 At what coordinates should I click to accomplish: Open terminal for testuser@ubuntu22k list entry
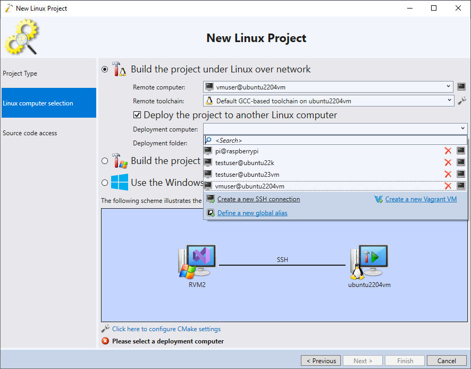point(461,162)
